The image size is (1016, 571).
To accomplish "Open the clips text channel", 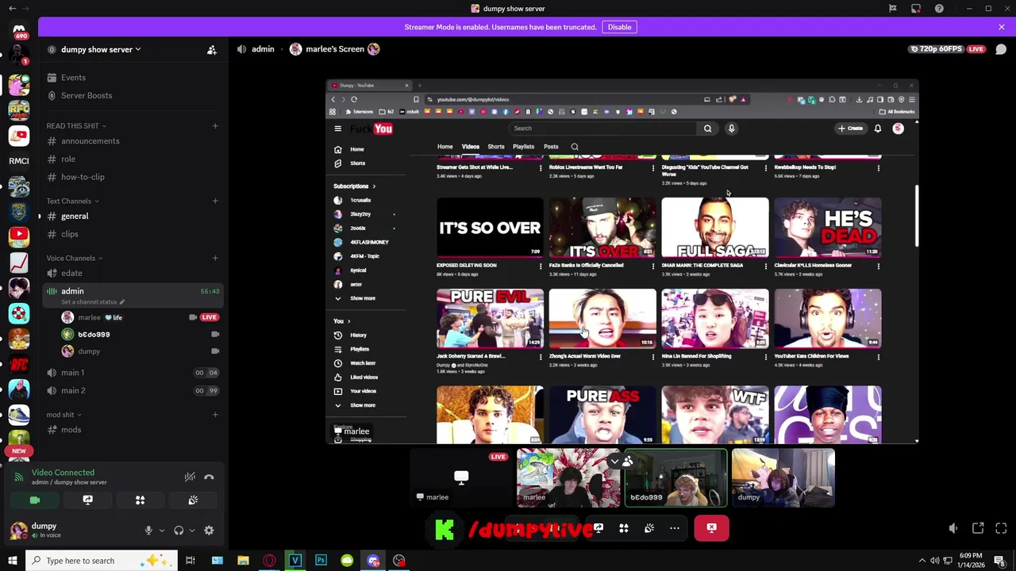I will pyautogui.click(x=70, y=234).
